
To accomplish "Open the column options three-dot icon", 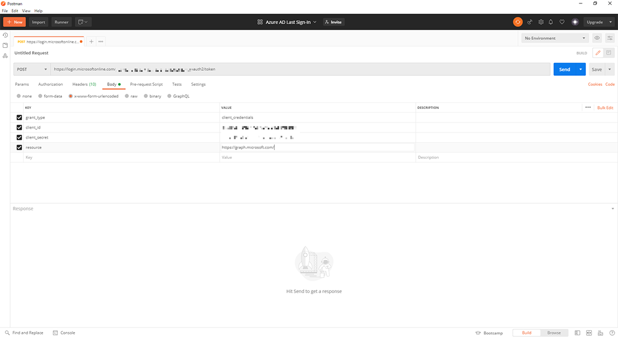I will [x=588, y=108].
